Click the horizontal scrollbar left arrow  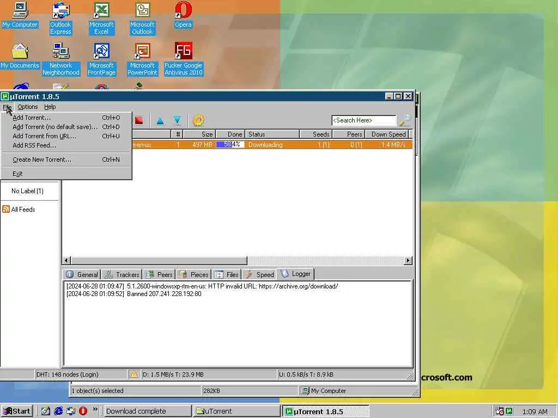click(x=66, y=261)
